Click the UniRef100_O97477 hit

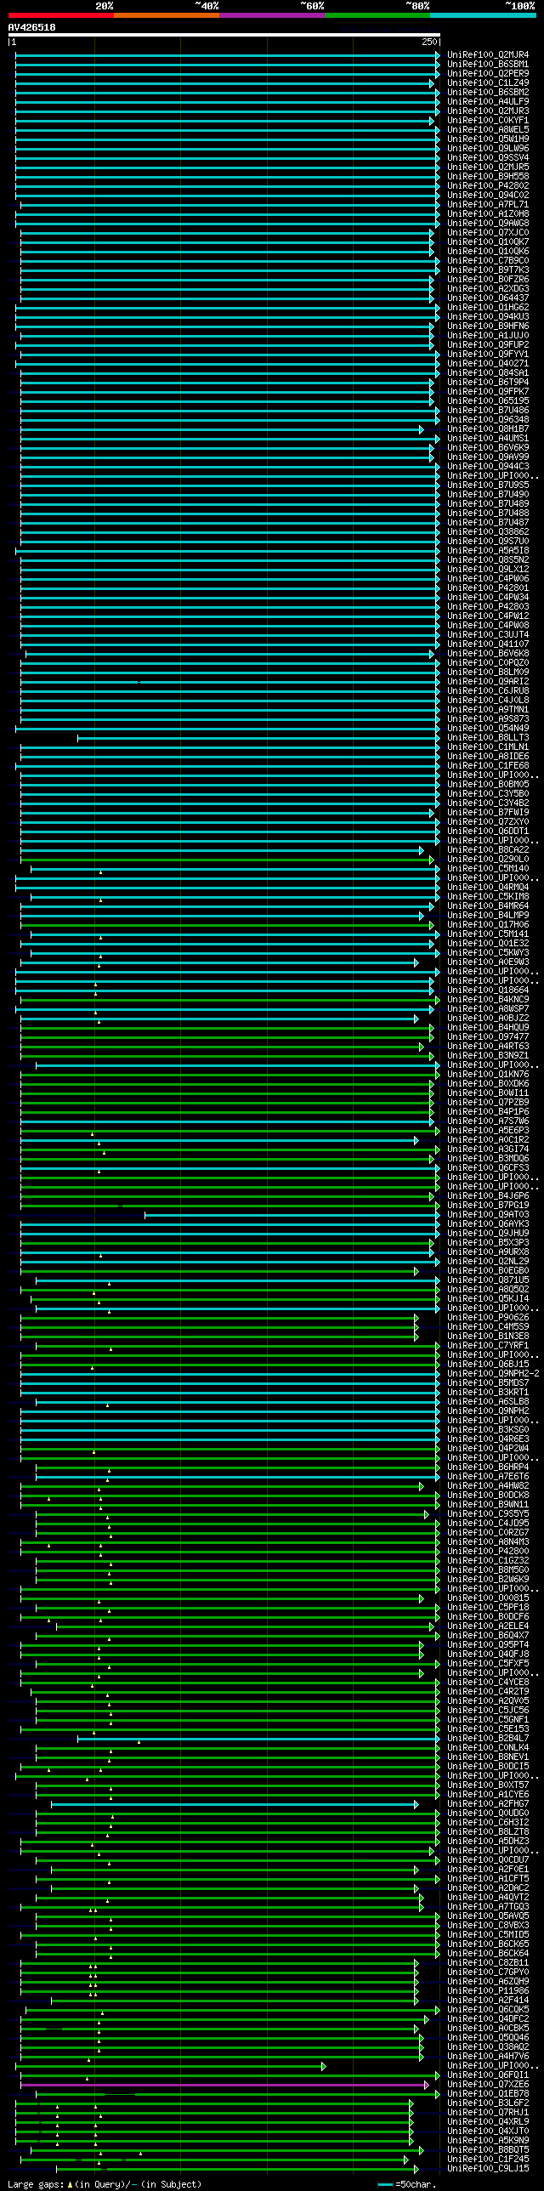tap(488, 1037)
